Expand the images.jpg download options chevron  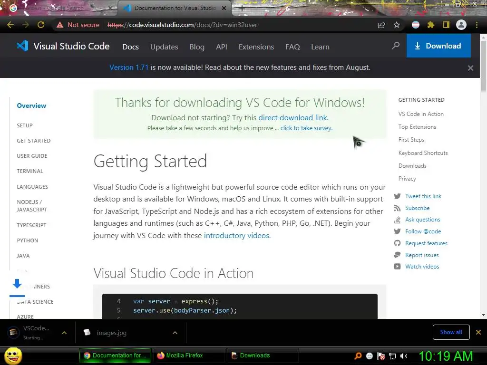tap(175, 333)
